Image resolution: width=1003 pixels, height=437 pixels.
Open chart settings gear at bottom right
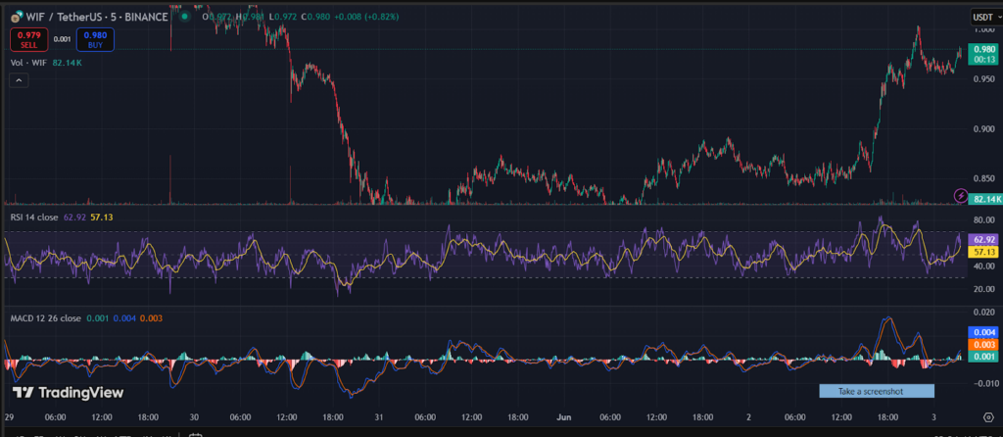point(987,416)
